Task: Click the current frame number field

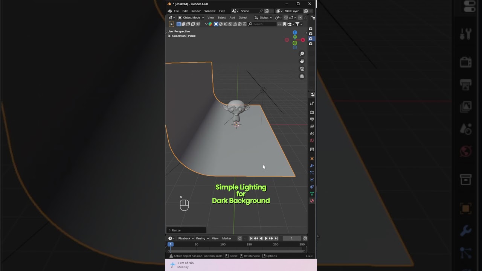Action: pyautogui.click(x=291, y=238)
